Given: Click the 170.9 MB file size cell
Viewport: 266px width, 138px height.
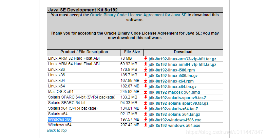Looking at the screenshot, I should (x=129, y=69).
